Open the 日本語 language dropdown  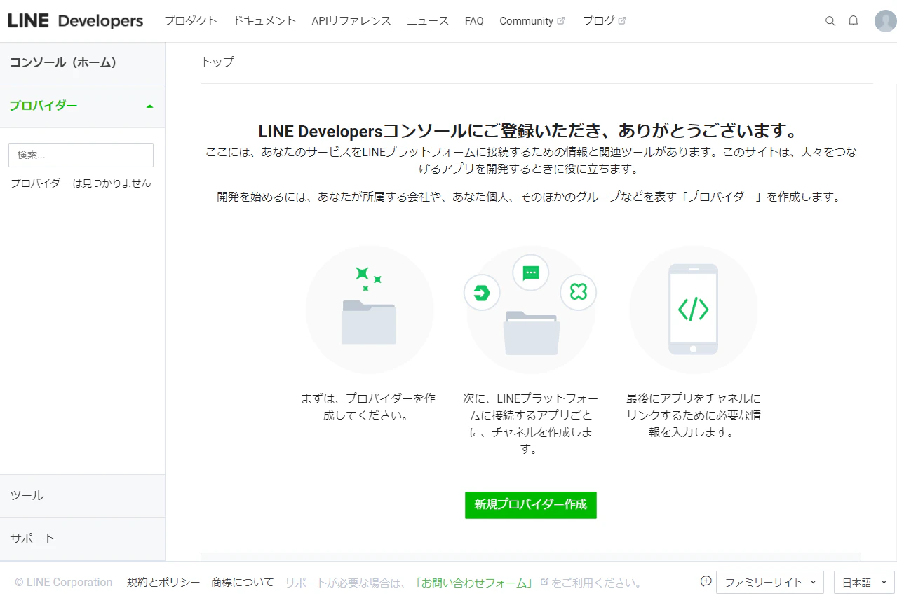click(864, 582)
